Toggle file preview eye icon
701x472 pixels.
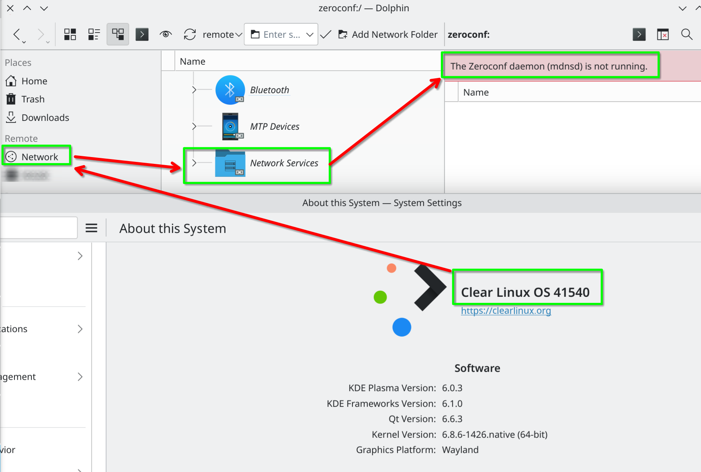pyautogui.click(x=166, y=35)
